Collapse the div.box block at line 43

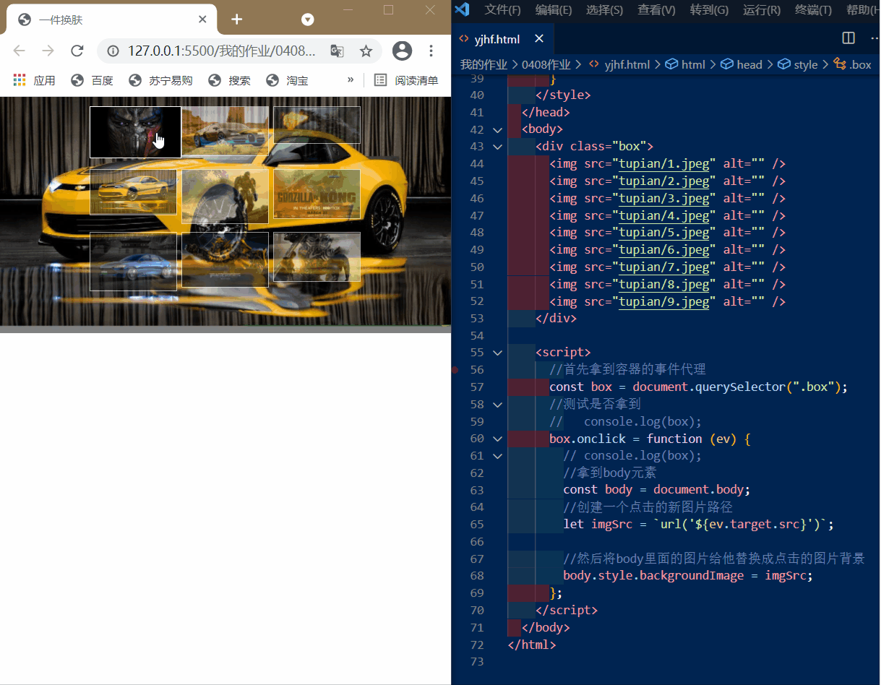[497, 147]
